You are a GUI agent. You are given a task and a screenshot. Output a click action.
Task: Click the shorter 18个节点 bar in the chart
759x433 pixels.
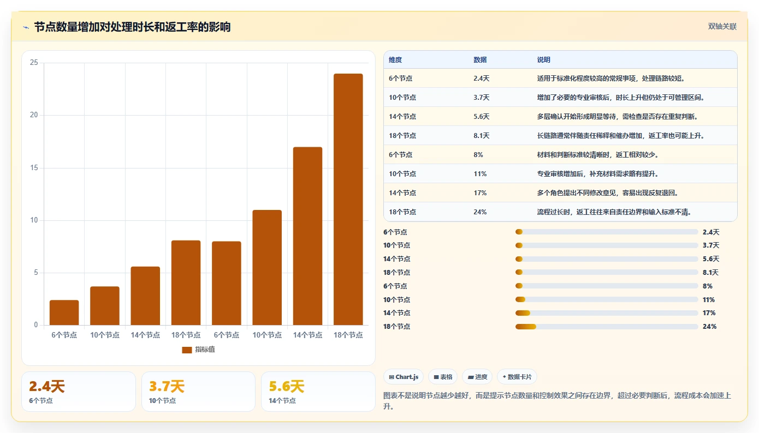(x=186, y=283)
